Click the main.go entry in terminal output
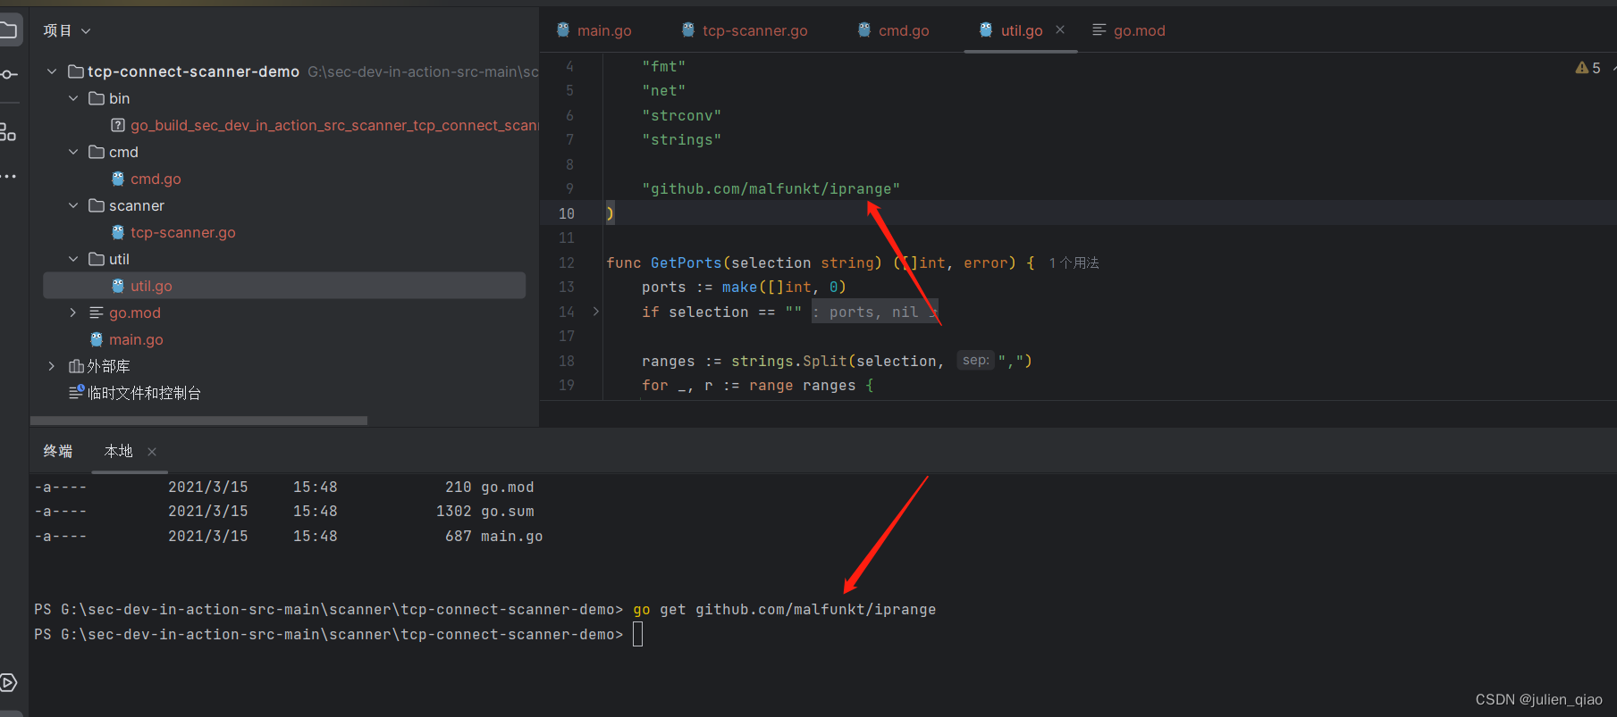 (511, 537)
